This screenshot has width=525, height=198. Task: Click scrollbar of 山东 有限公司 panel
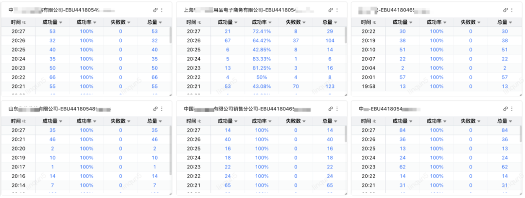171,150
